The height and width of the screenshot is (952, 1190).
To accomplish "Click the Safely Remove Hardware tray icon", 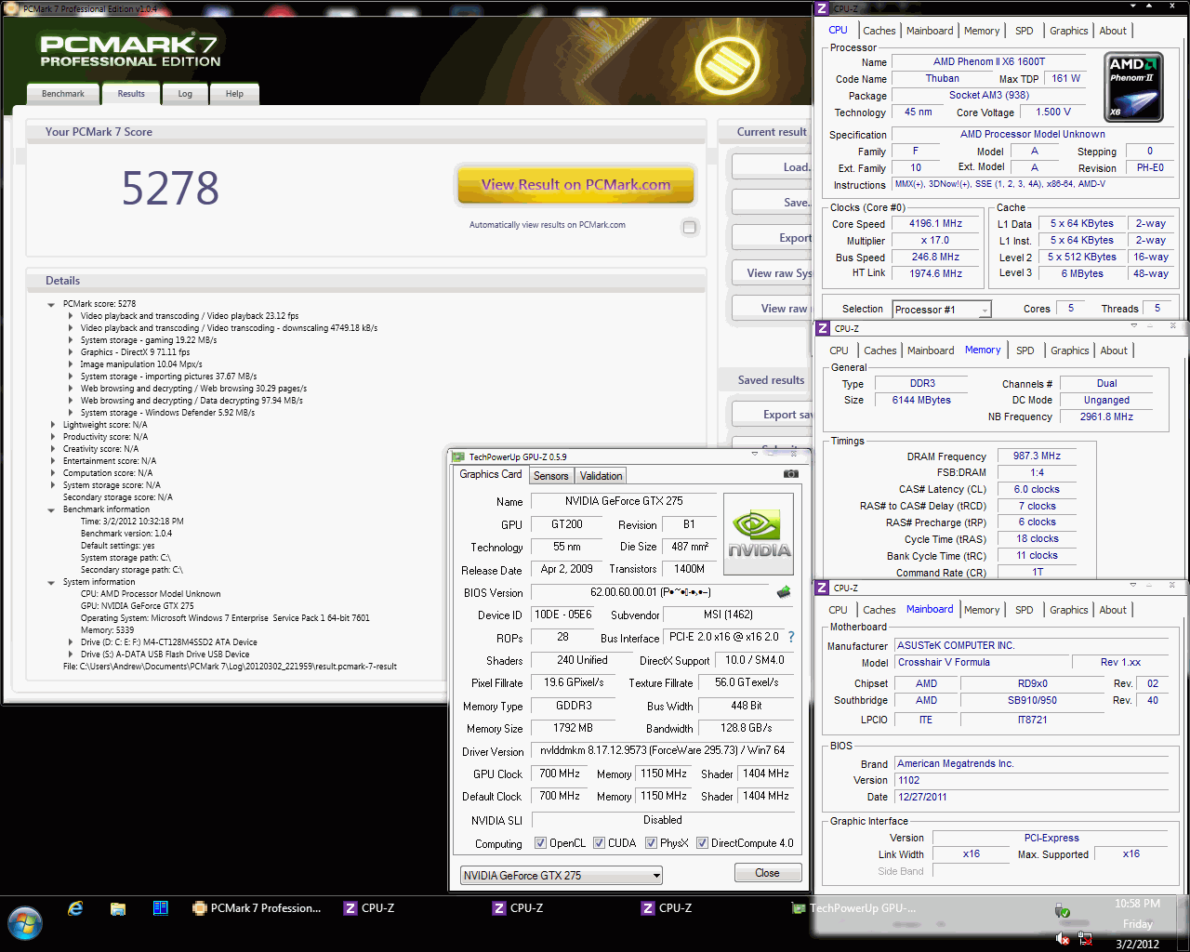I will click(1063, 909).
